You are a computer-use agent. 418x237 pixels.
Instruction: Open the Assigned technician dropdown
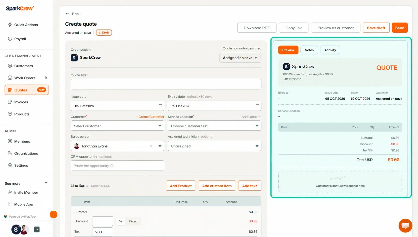(x=214, y=146)
